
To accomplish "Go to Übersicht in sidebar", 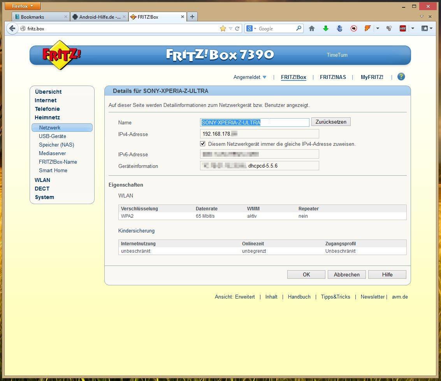I will (x=48, y=92).
